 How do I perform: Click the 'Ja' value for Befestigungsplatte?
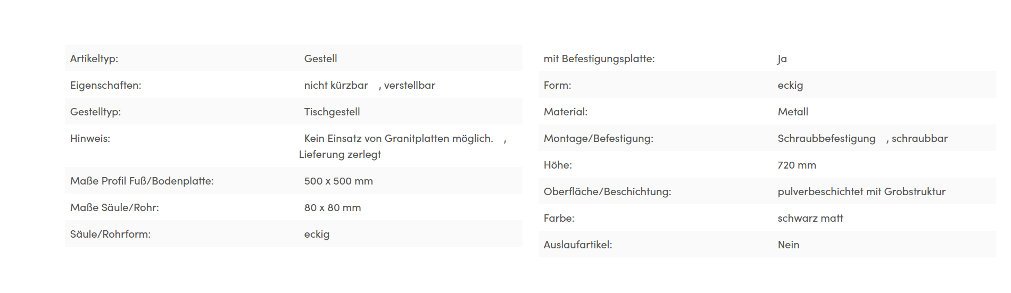782,58
